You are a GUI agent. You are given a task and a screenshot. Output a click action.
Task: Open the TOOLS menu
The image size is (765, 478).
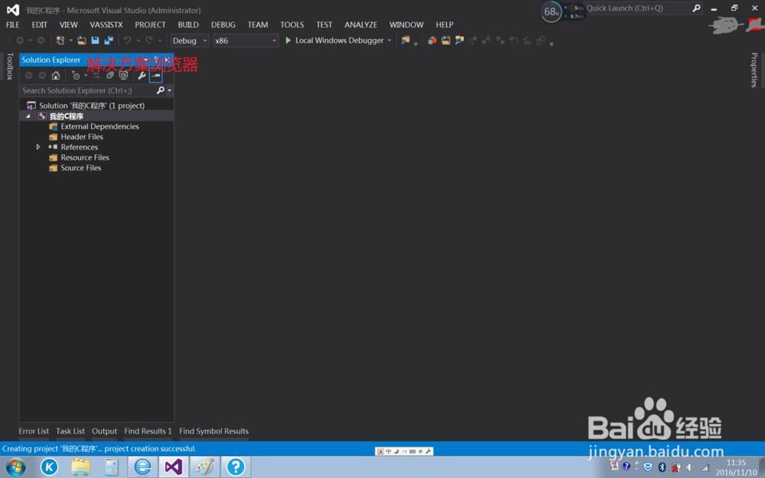point(292,25)
